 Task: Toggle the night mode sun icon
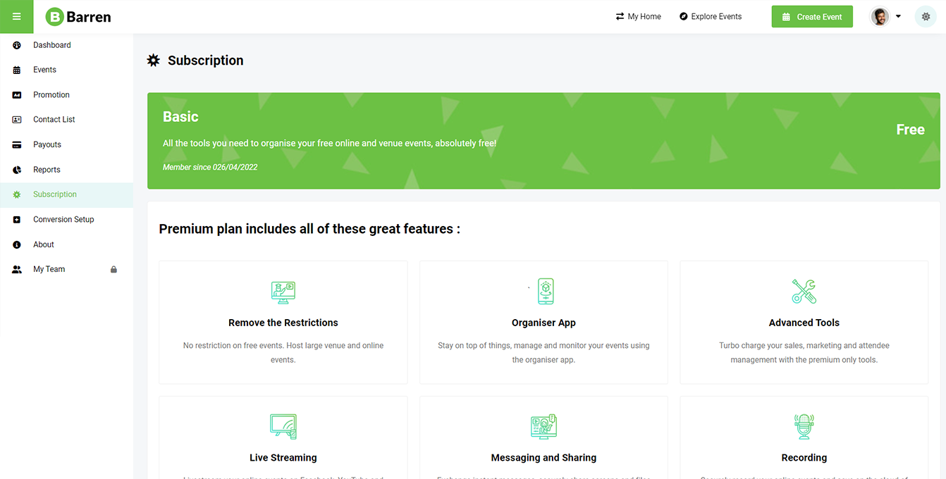pos(926,17)
